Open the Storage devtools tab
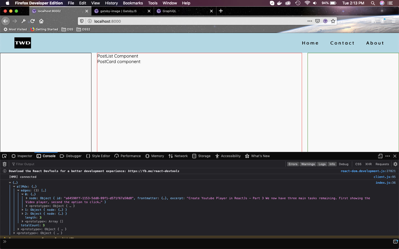399x249 pixels. point(201,156)
